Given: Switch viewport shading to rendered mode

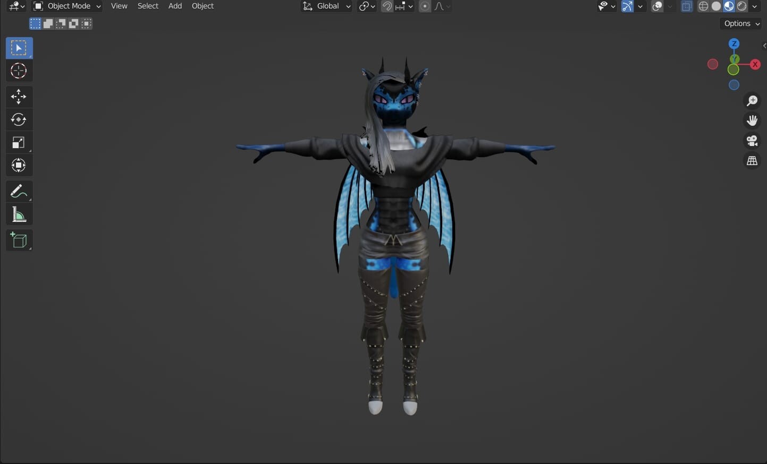Looking at the screenshot, I should (x=741, y=6).
